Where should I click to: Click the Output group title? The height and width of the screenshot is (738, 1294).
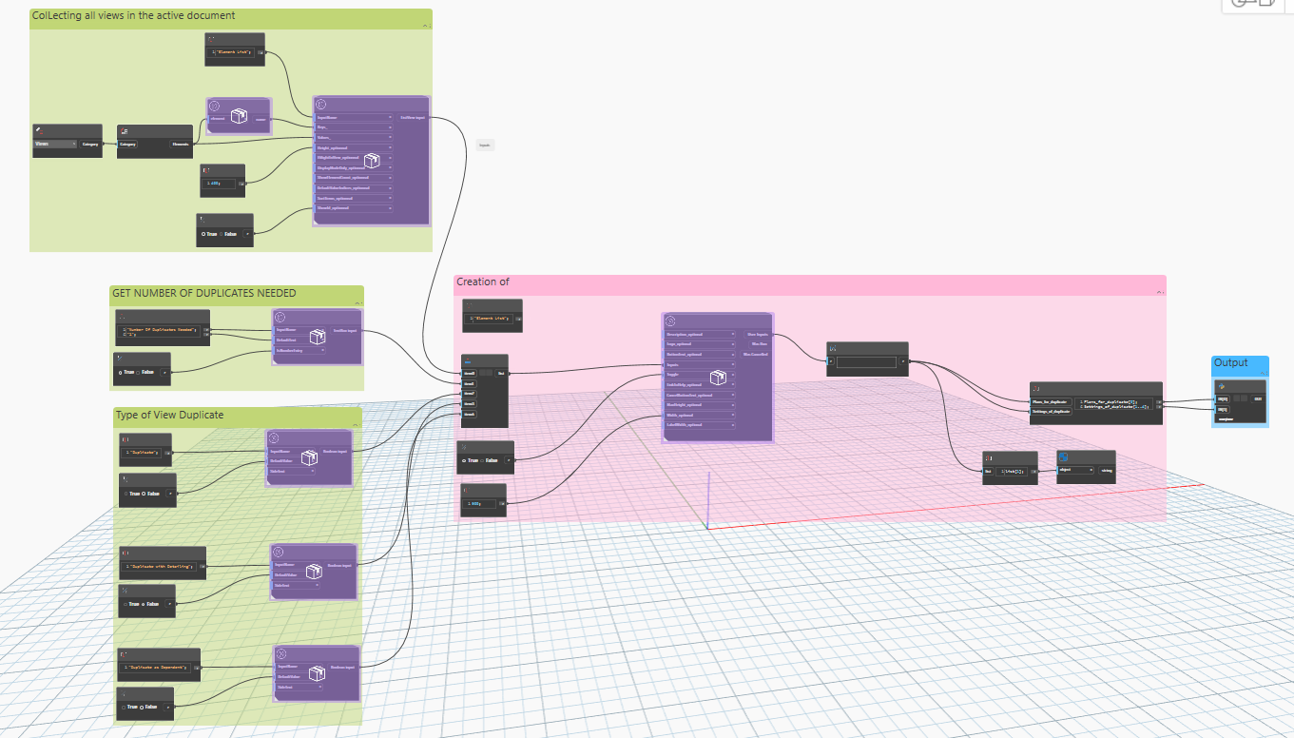1230,362
